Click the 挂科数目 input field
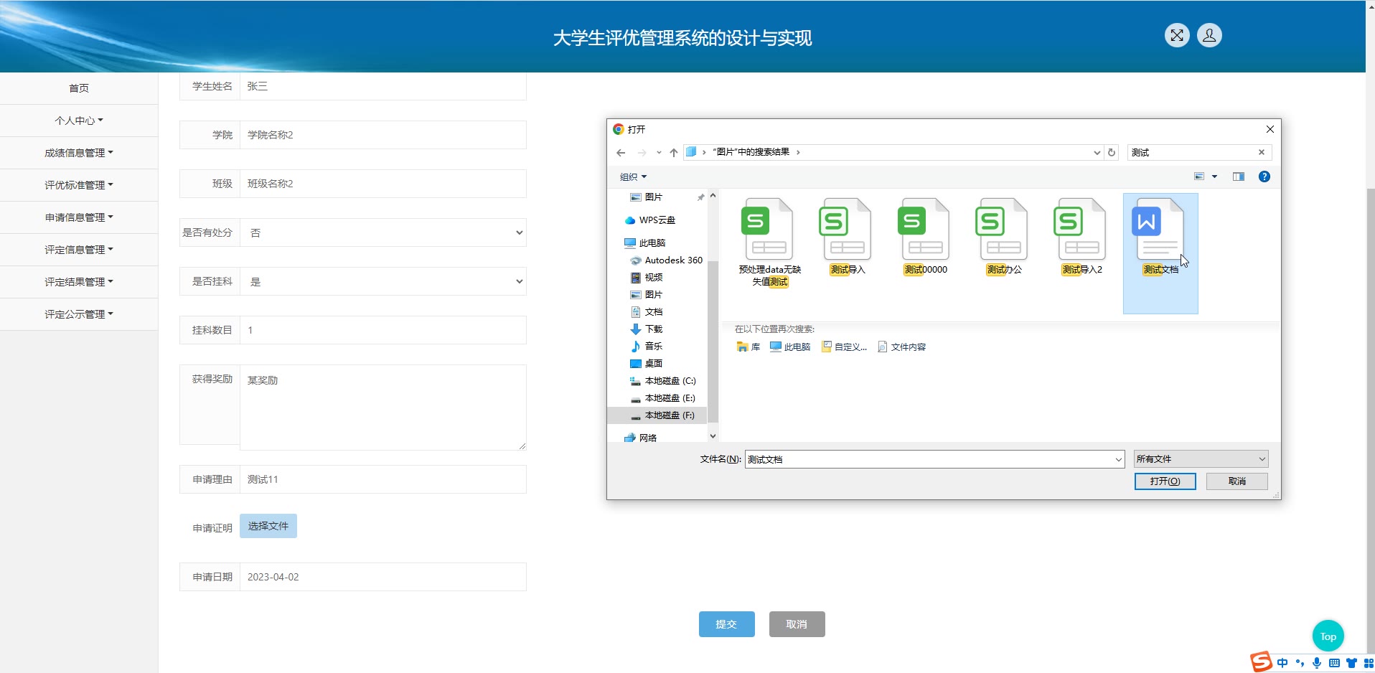 (x=383, y=330)
